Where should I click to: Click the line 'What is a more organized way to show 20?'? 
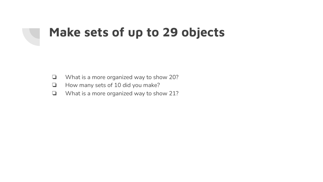[122, 77]
